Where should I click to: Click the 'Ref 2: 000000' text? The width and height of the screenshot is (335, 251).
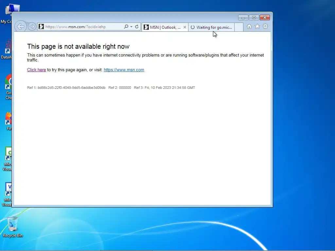(x=120, y=88)
